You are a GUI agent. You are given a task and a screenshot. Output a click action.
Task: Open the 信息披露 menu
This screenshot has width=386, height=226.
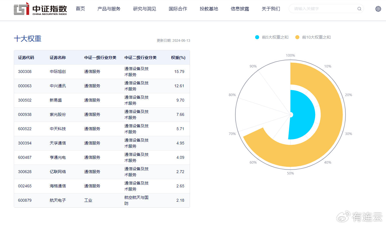[x=240, y=9]
